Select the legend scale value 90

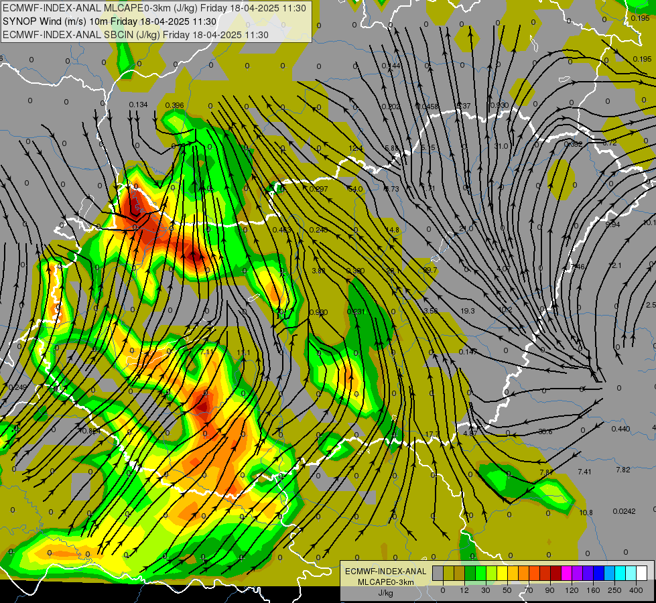(549, 590)
